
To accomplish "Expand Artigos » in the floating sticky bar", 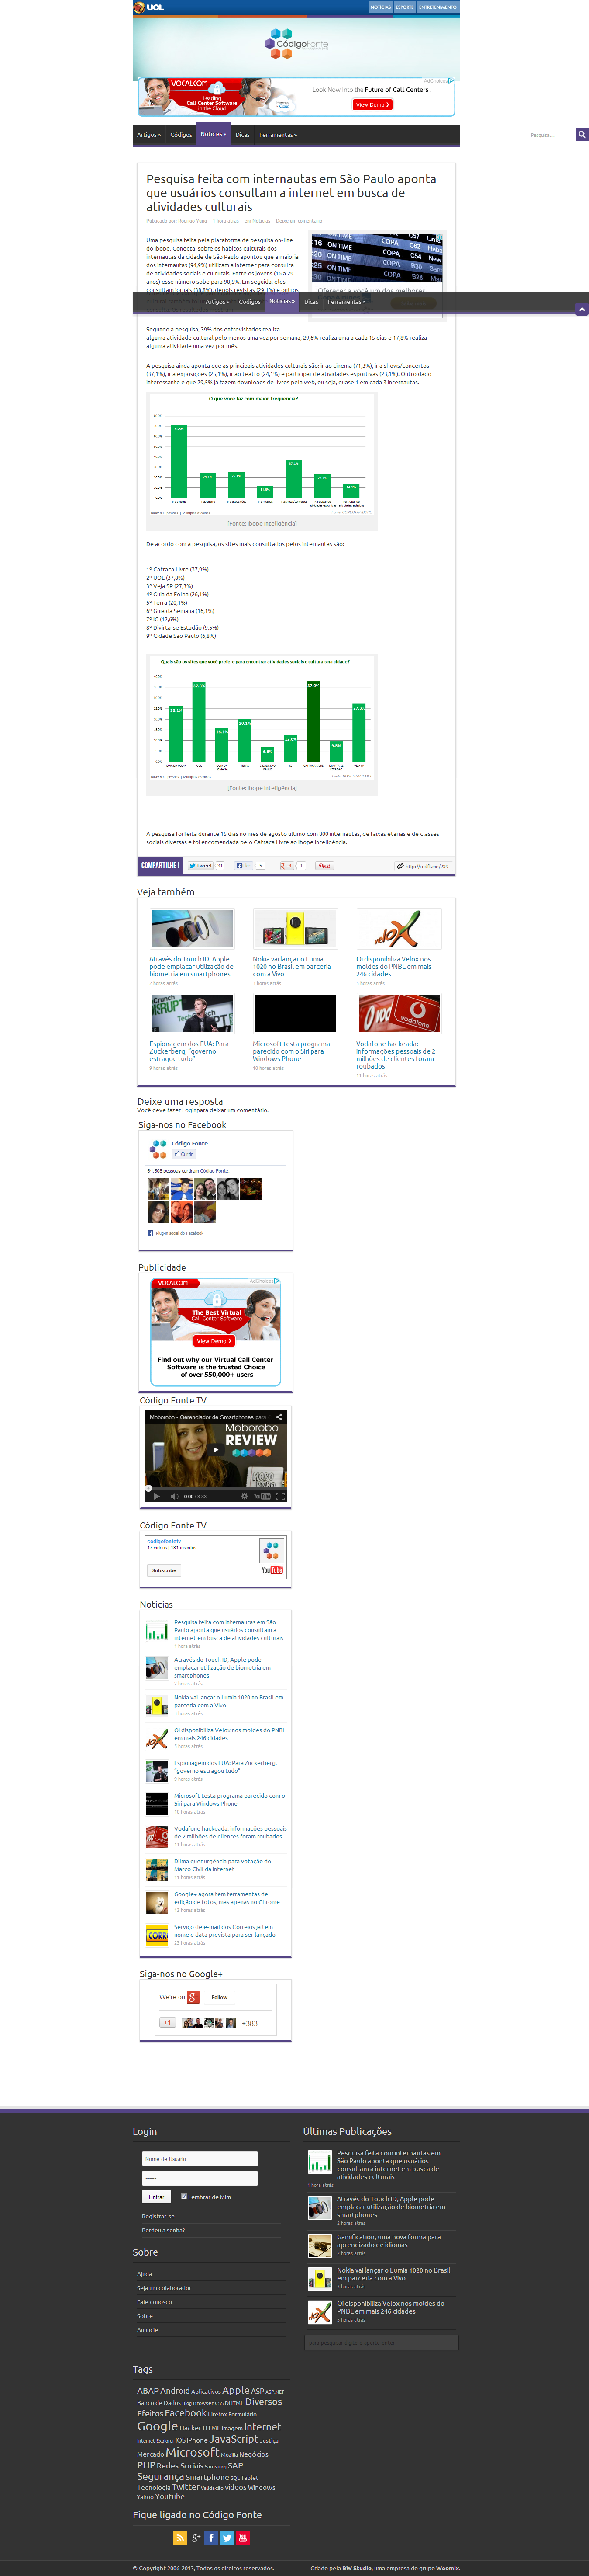I will point(217,302).
